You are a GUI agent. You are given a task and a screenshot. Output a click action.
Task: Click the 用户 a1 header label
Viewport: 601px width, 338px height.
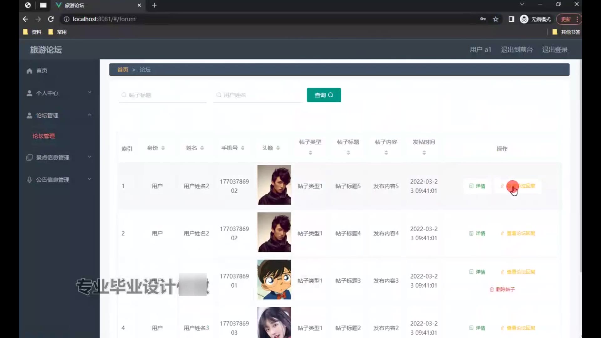point(480,49)
